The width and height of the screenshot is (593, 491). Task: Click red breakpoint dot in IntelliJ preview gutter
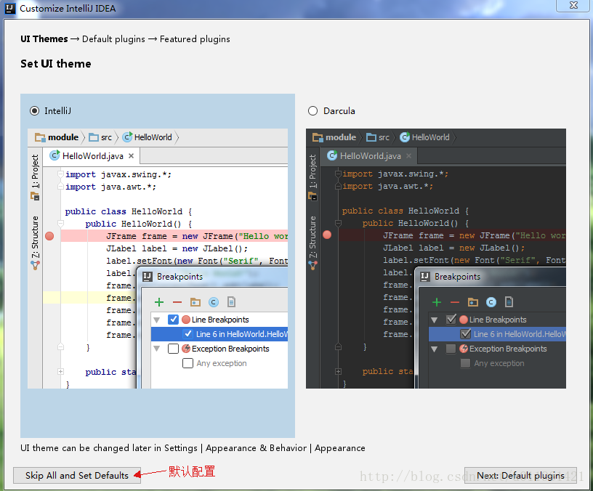(49, 236)
